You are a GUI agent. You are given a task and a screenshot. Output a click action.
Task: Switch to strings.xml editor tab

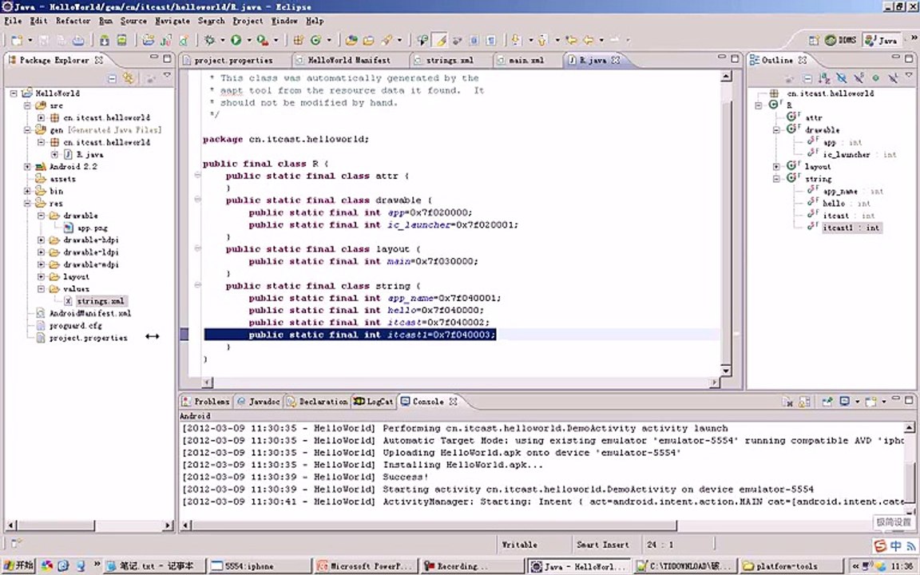[450, 60]
